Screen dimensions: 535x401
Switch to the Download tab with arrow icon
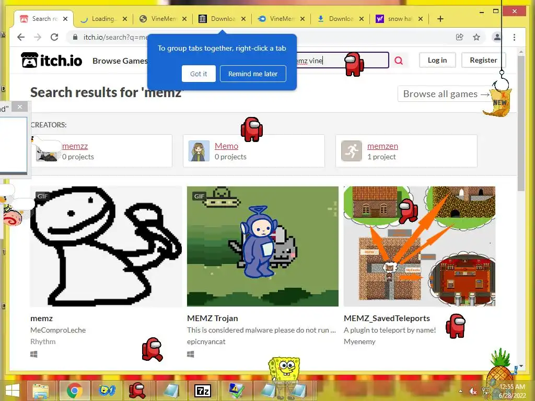coord(340,19)
